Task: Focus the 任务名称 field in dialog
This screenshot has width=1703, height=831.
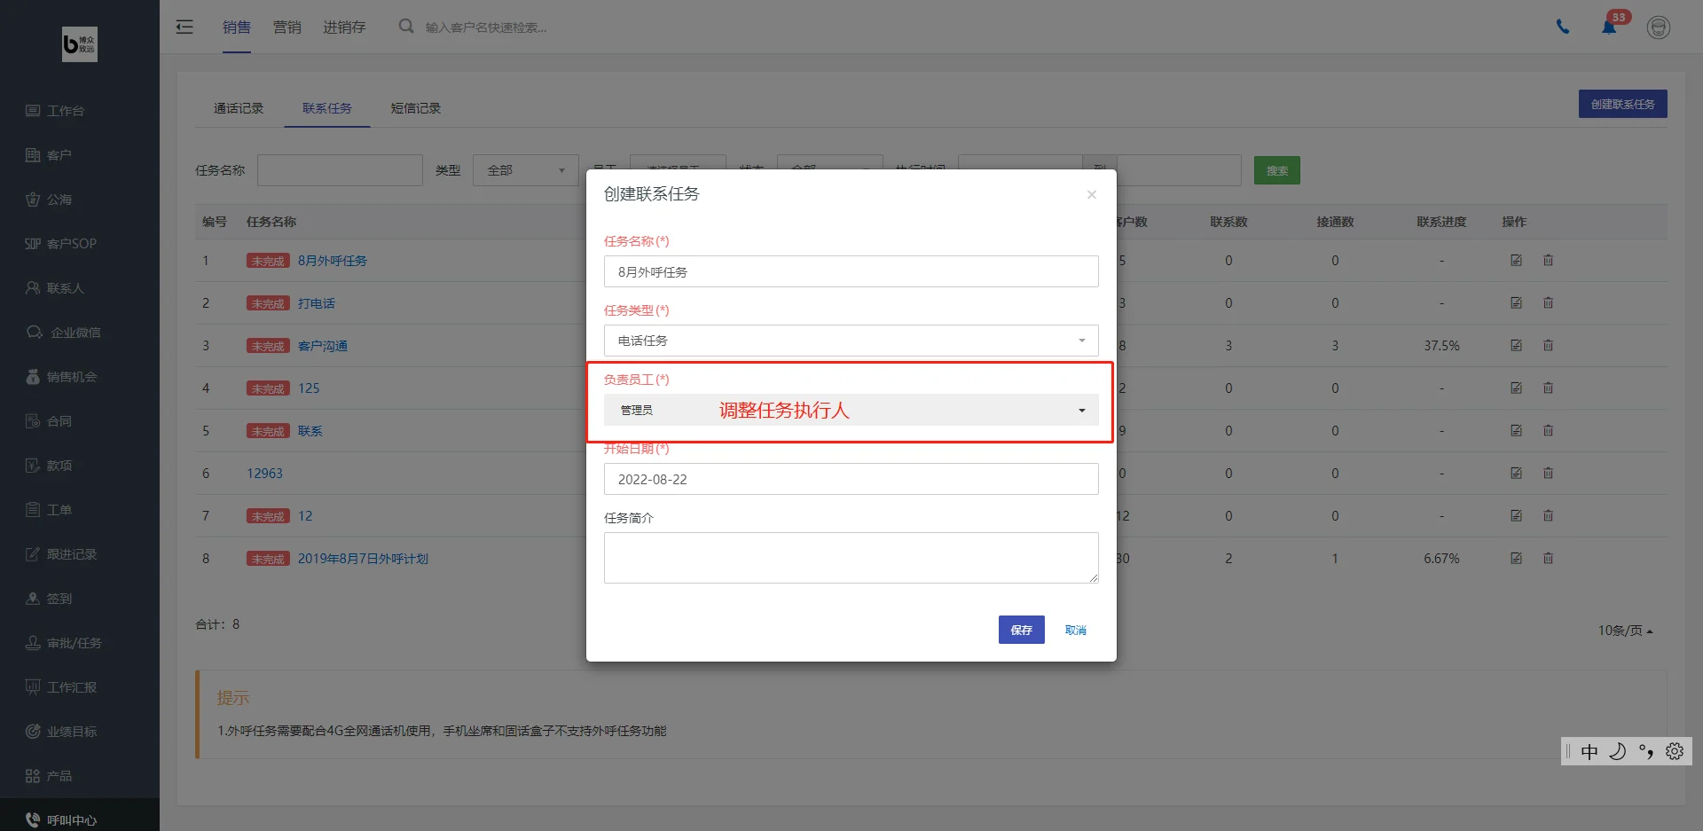Action: [x=851, y=271]
